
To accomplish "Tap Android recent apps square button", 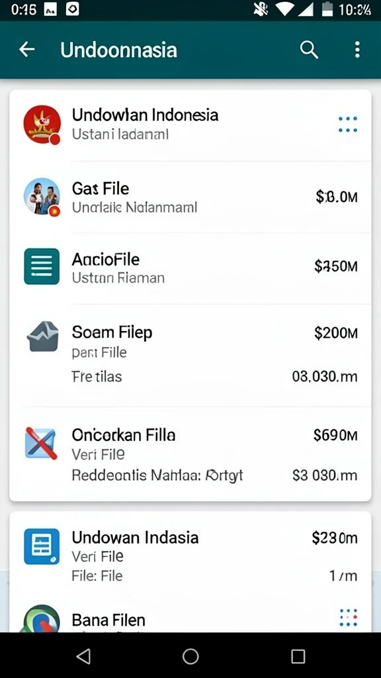I will pos(298,656).
